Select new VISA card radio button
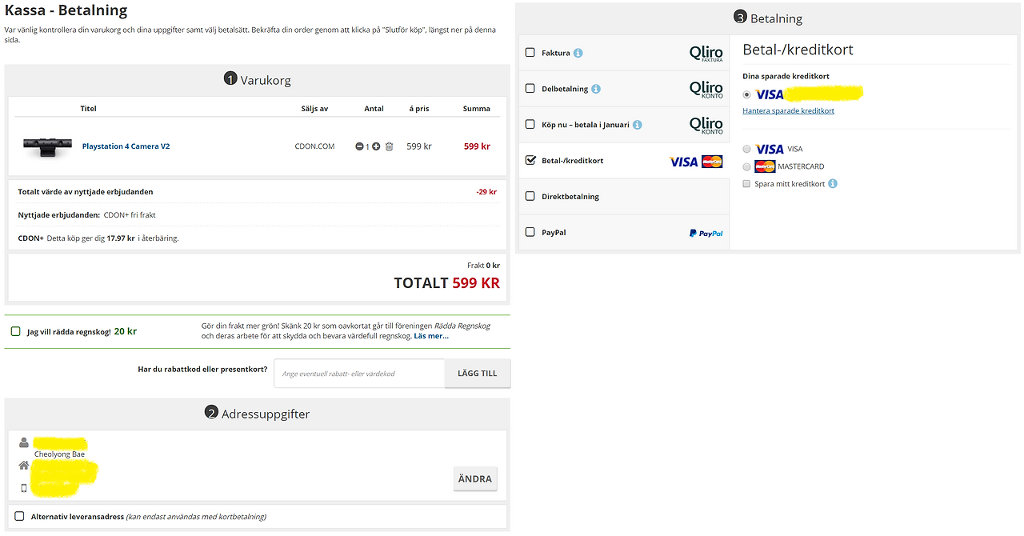This screenshot has height=536, width=1024. click(747, 149)
